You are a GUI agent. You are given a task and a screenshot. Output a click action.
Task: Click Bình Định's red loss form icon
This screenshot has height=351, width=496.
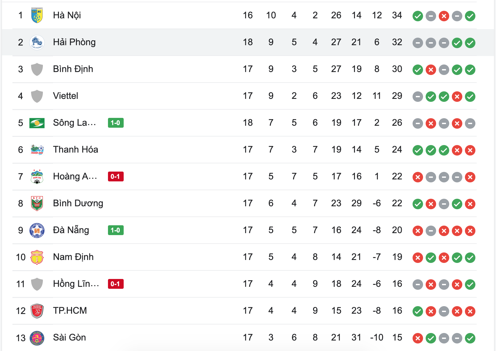[x=431, y=70]
